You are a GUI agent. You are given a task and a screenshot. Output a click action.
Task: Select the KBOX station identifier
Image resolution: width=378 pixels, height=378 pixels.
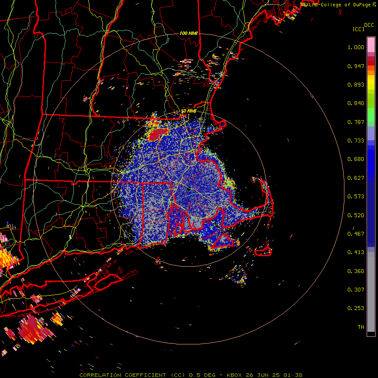point(234,375)
